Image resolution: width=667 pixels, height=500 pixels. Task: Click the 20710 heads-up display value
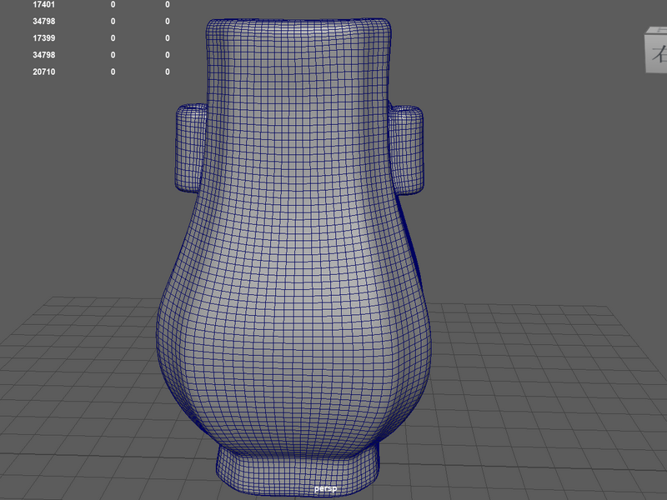[44, 72]
